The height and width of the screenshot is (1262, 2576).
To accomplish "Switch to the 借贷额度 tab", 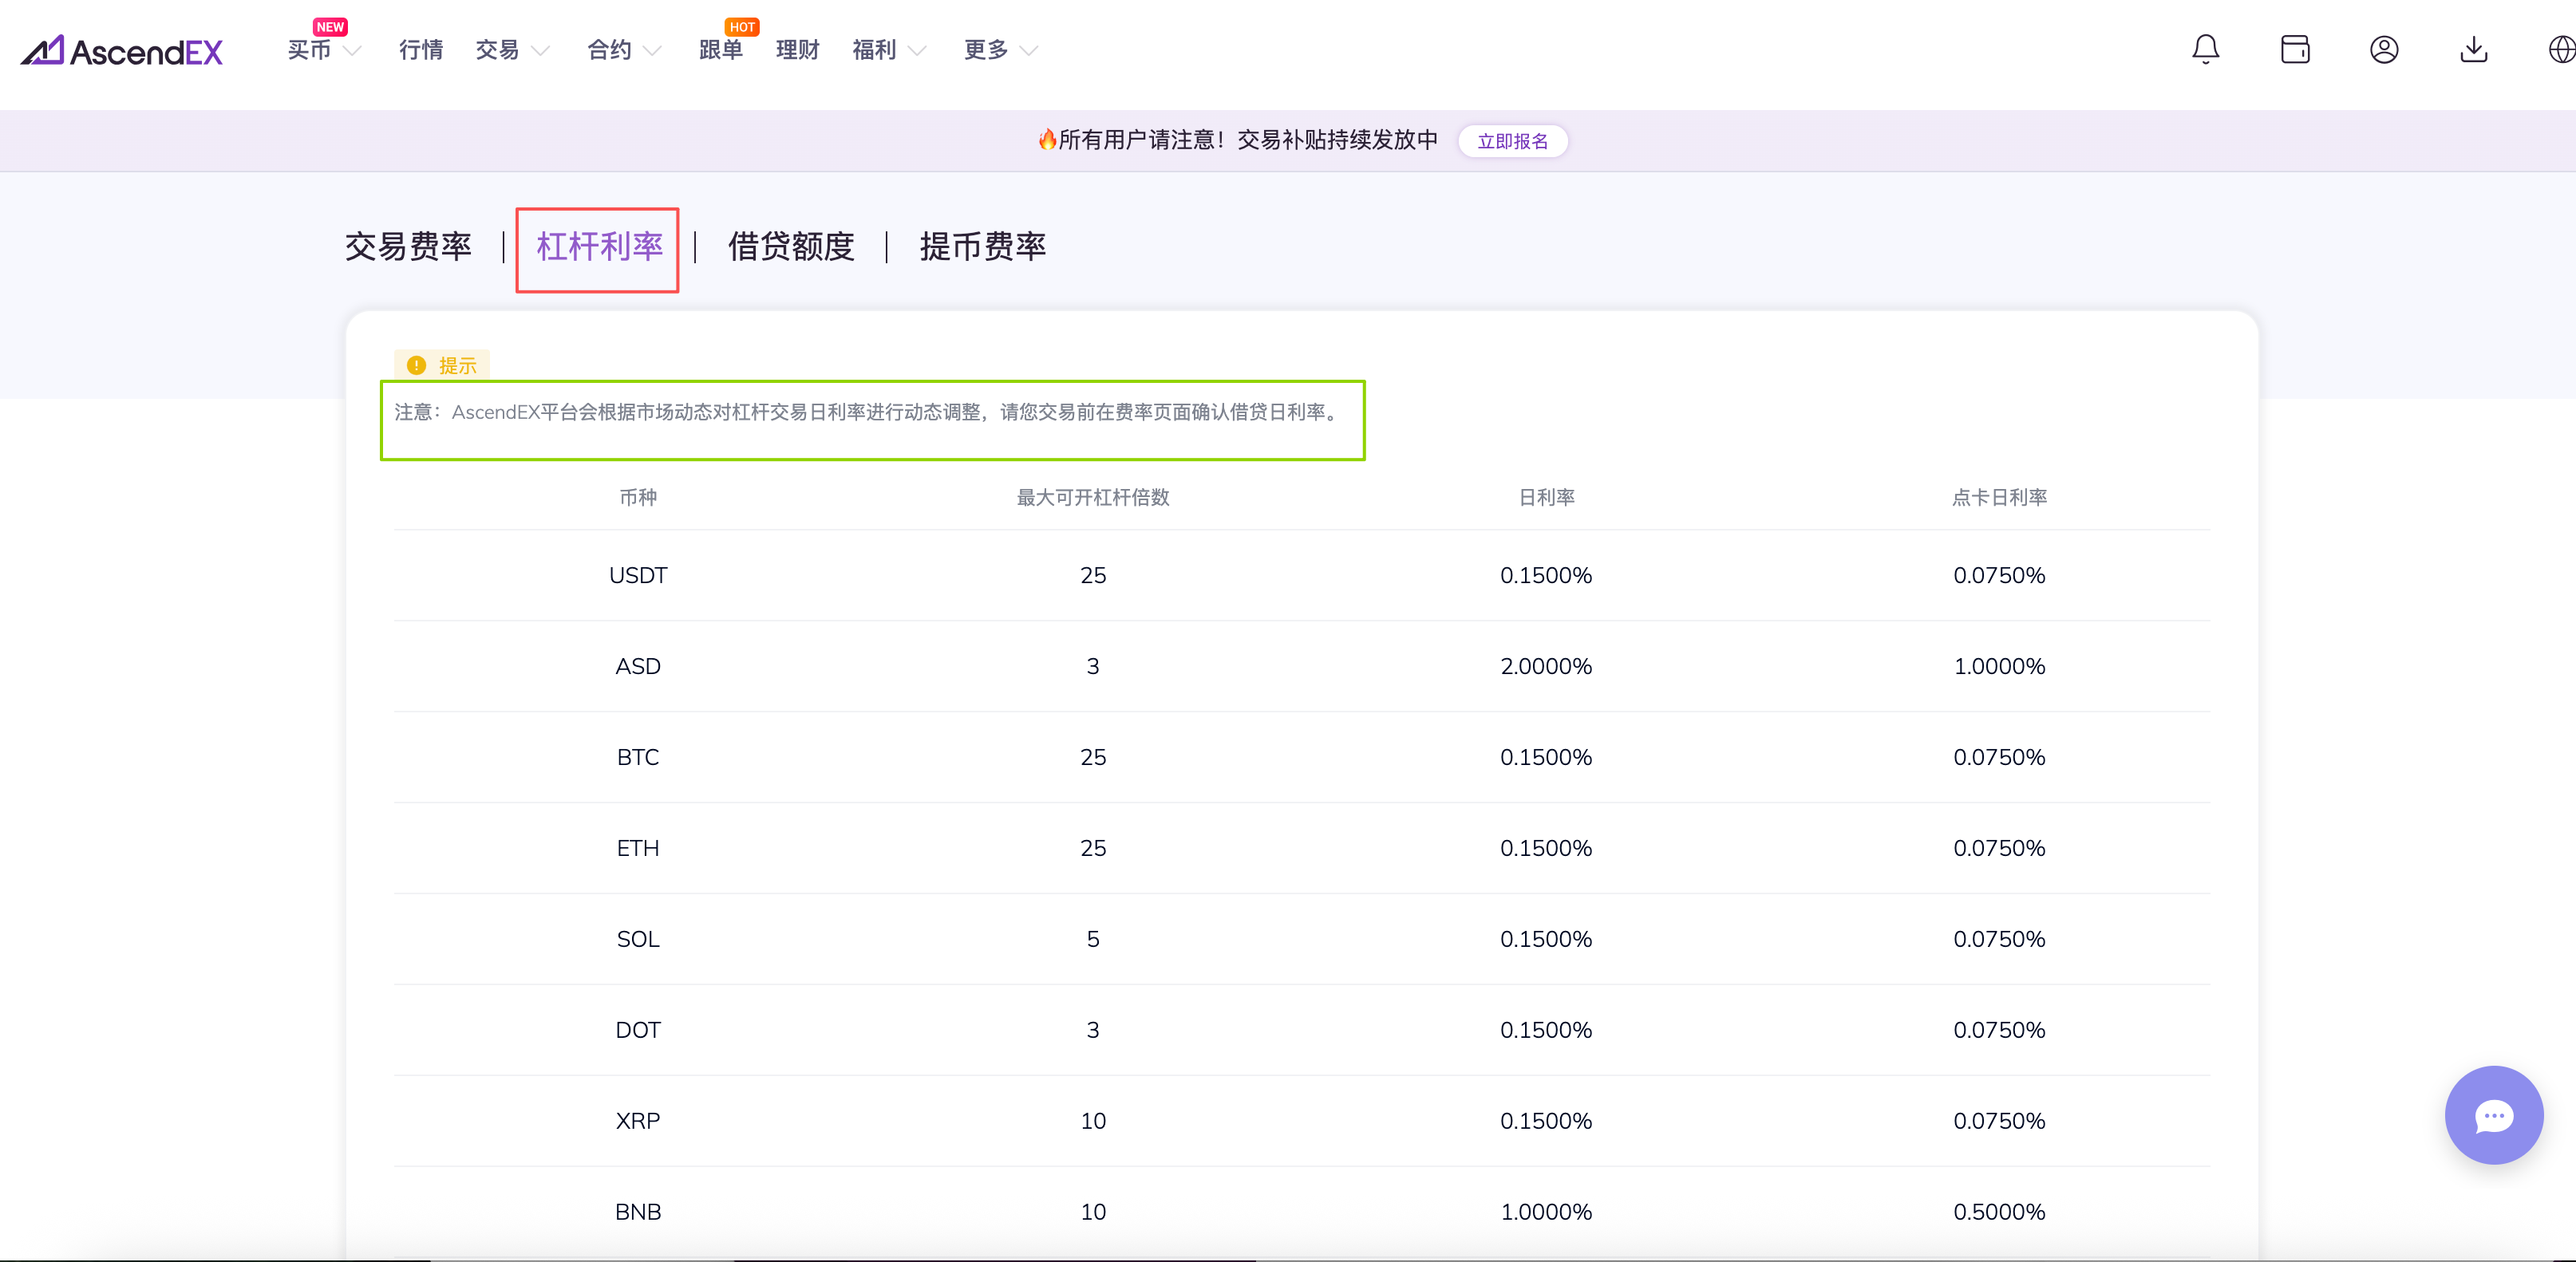I will (x=791, y=247).
